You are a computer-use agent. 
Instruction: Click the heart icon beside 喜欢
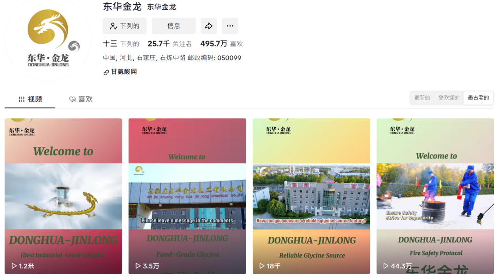pos(72,98)
